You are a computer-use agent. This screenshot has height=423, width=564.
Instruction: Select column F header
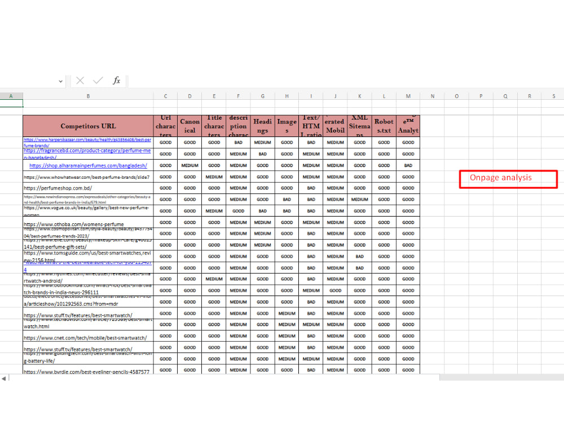coord(238,96)
